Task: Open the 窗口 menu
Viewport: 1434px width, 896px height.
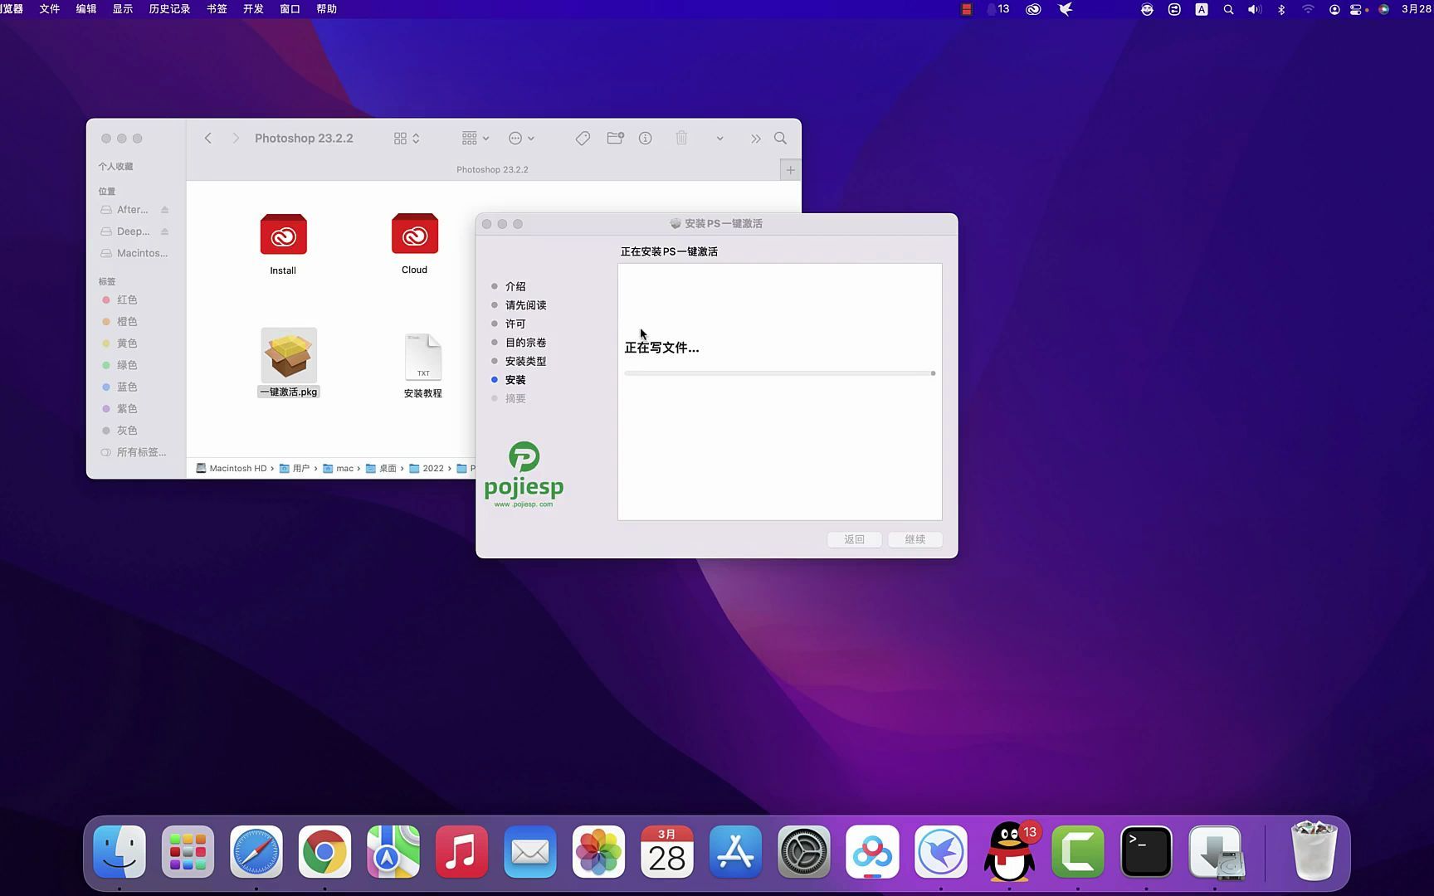Action: [290, 9]
